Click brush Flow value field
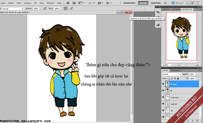This screenshot has height=123, width=203. [x=57, y=8]
